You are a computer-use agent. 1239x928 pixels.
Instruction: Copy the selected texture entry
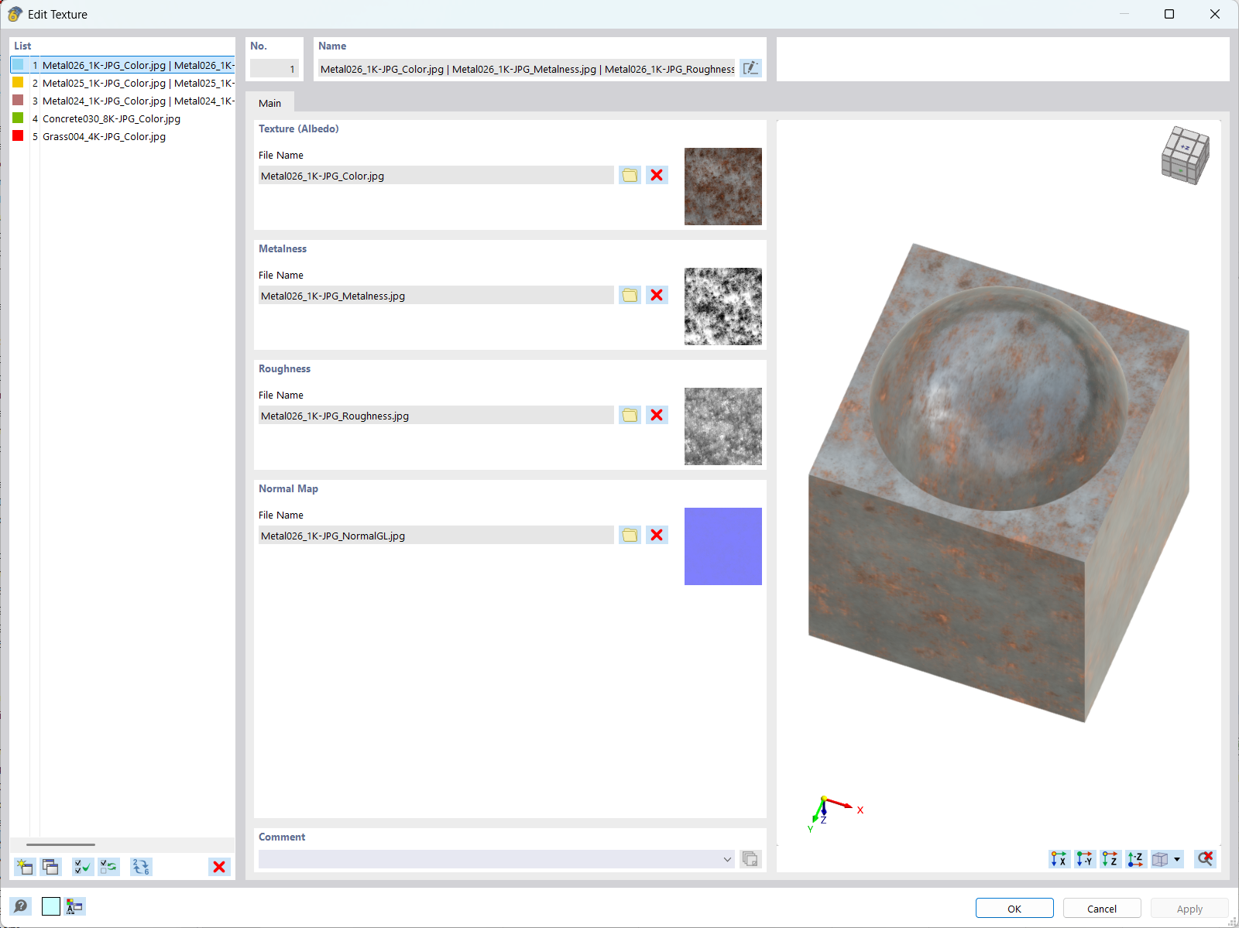coord(50,867)
